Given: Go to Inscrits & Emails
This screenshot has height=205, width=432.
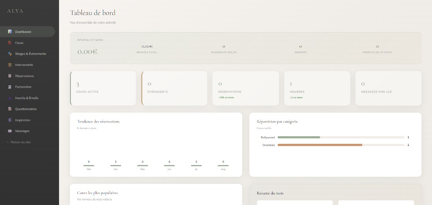Looking at the screenshot, I should click(x=27, y=98).
